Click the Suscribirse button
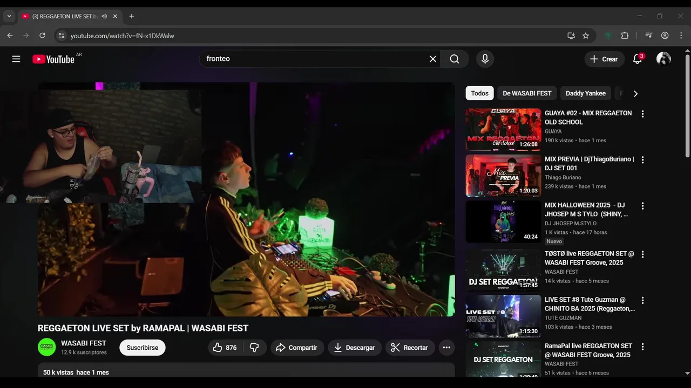Screen dimensions: 691x388 click(x=143, y=348)
